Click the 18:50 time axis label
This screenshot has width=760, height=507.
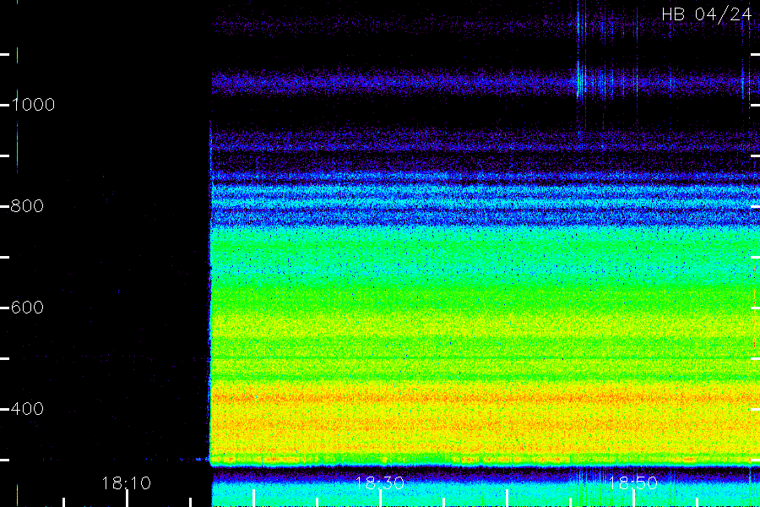[x=632, y=482]
